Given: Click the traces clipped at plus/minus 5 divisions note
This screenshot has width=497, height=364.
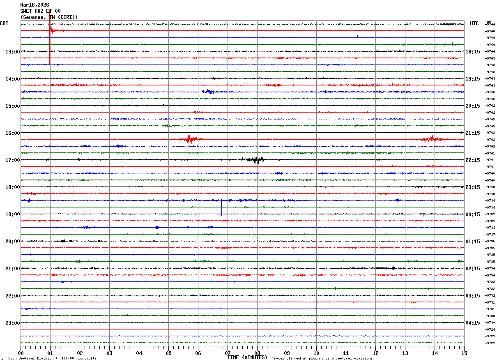Looking at the screenshot, I should coord(322,359).
